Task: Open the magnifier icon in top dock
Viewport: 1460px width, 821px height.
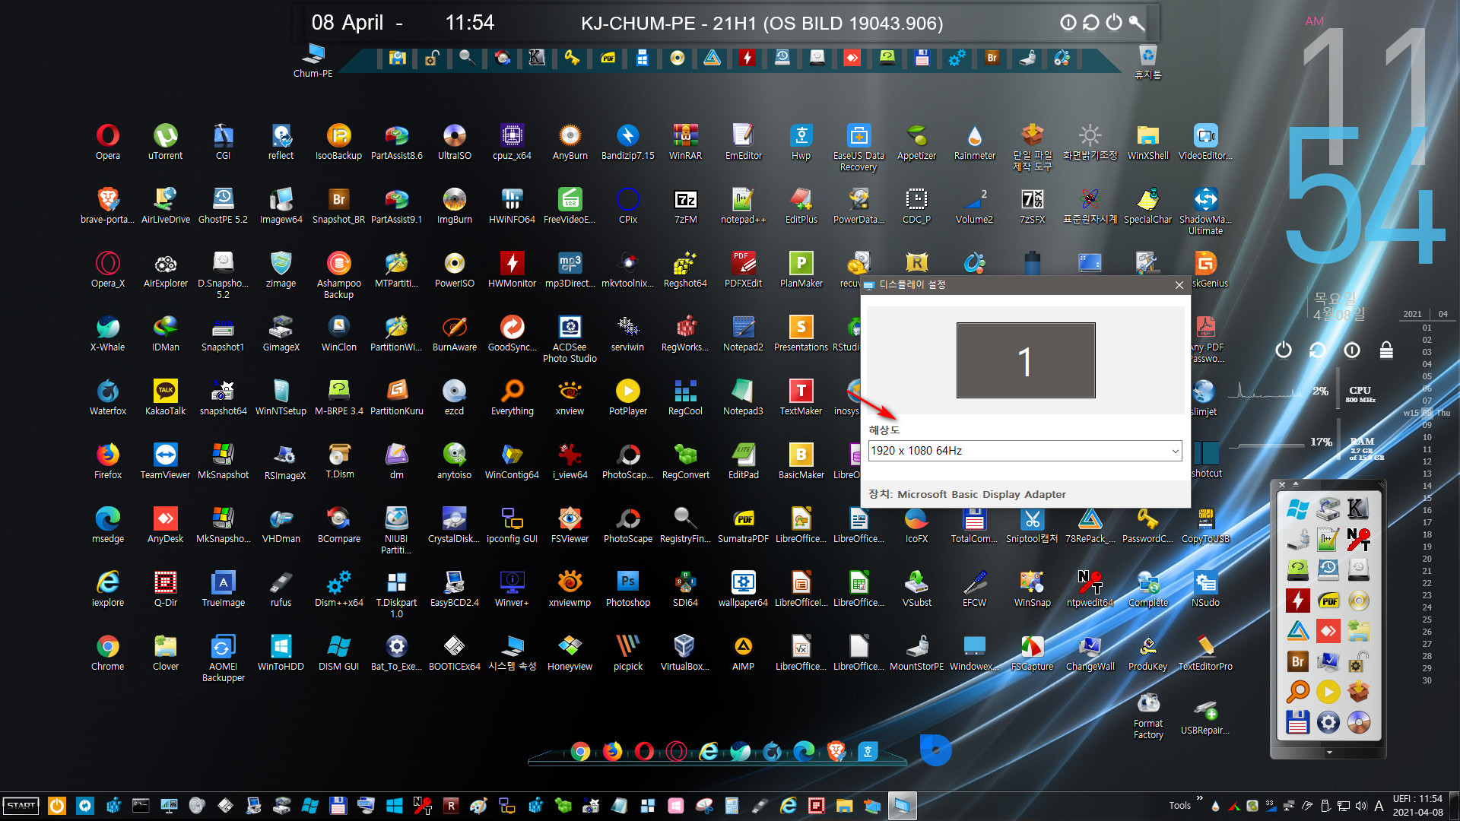Action: (x=467, y=58)
